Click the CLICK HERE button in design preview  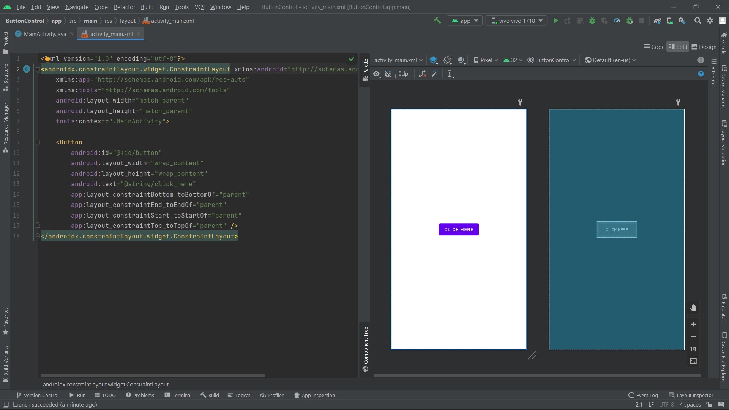point(459,229)
